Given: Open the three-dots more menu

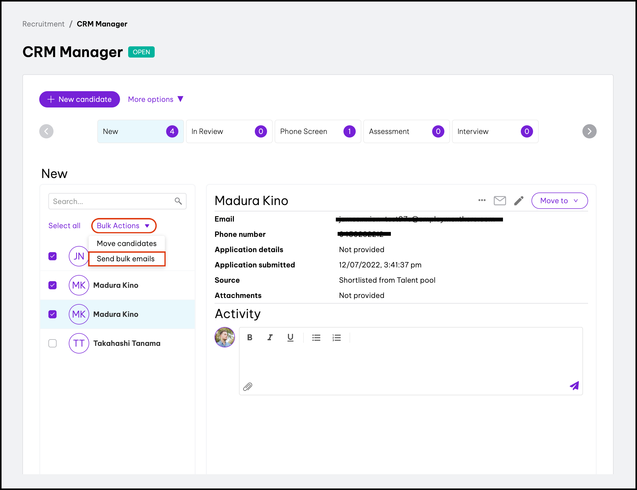Looking at the screenshot, I should [482, 200].
